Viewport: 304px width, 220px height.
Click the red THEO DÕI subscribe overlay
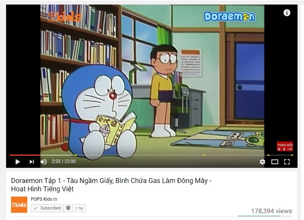point(285,146)
